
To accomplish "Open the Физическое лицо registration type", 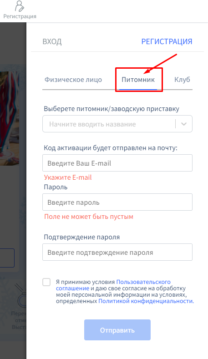I will (x=73, y=80).
